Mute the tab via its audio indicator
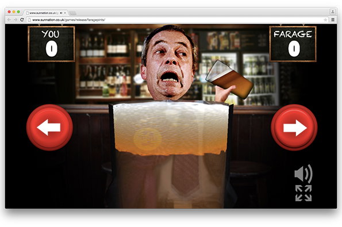 pos(62,13)
